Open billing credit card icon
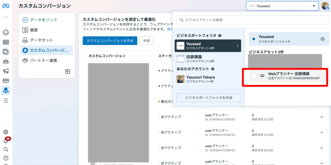 tap(6, 81)
